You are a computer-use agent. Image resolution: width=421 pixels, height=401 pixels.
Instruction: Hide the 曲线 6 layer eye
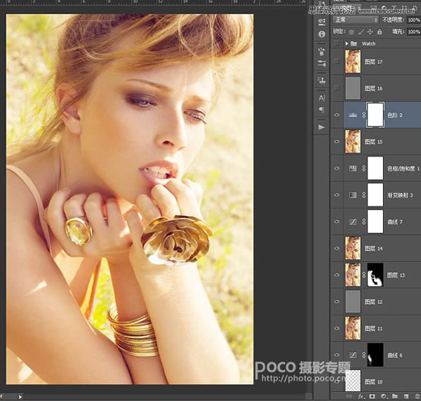click(x=337, y=355)
